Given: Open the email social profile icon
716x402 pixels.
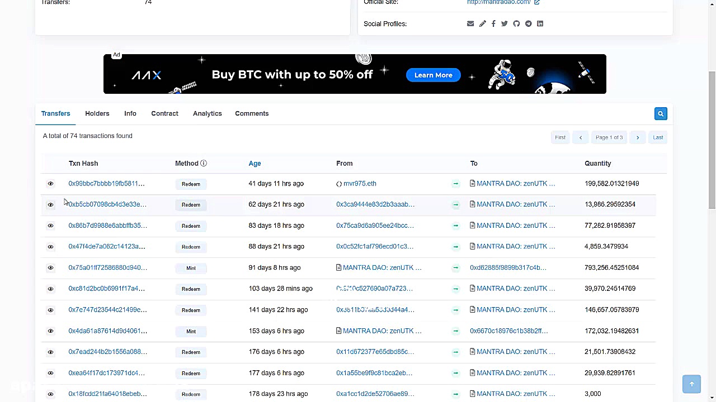Looking at the screenshot, I should pyautogui.click(x=470, y=23).
